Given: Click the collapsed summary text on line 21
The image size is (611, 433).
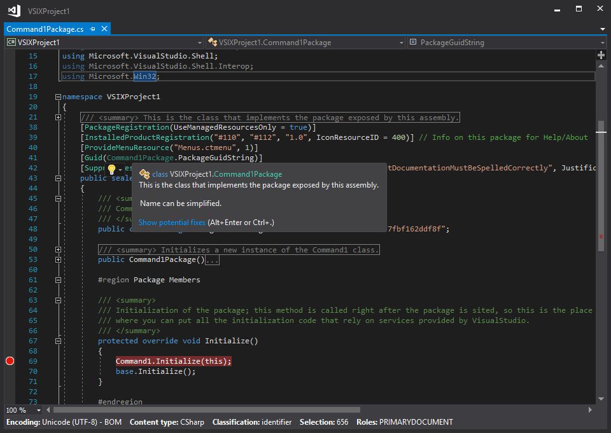Looking at the screenshot, I should [270, 118].
